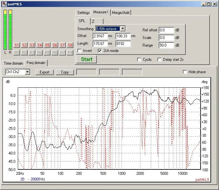
Task: Select store slot S2
Action: click(24, 45)
